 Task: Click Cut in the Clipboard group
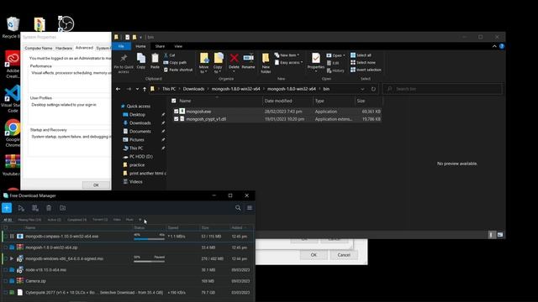coord(170,55)
